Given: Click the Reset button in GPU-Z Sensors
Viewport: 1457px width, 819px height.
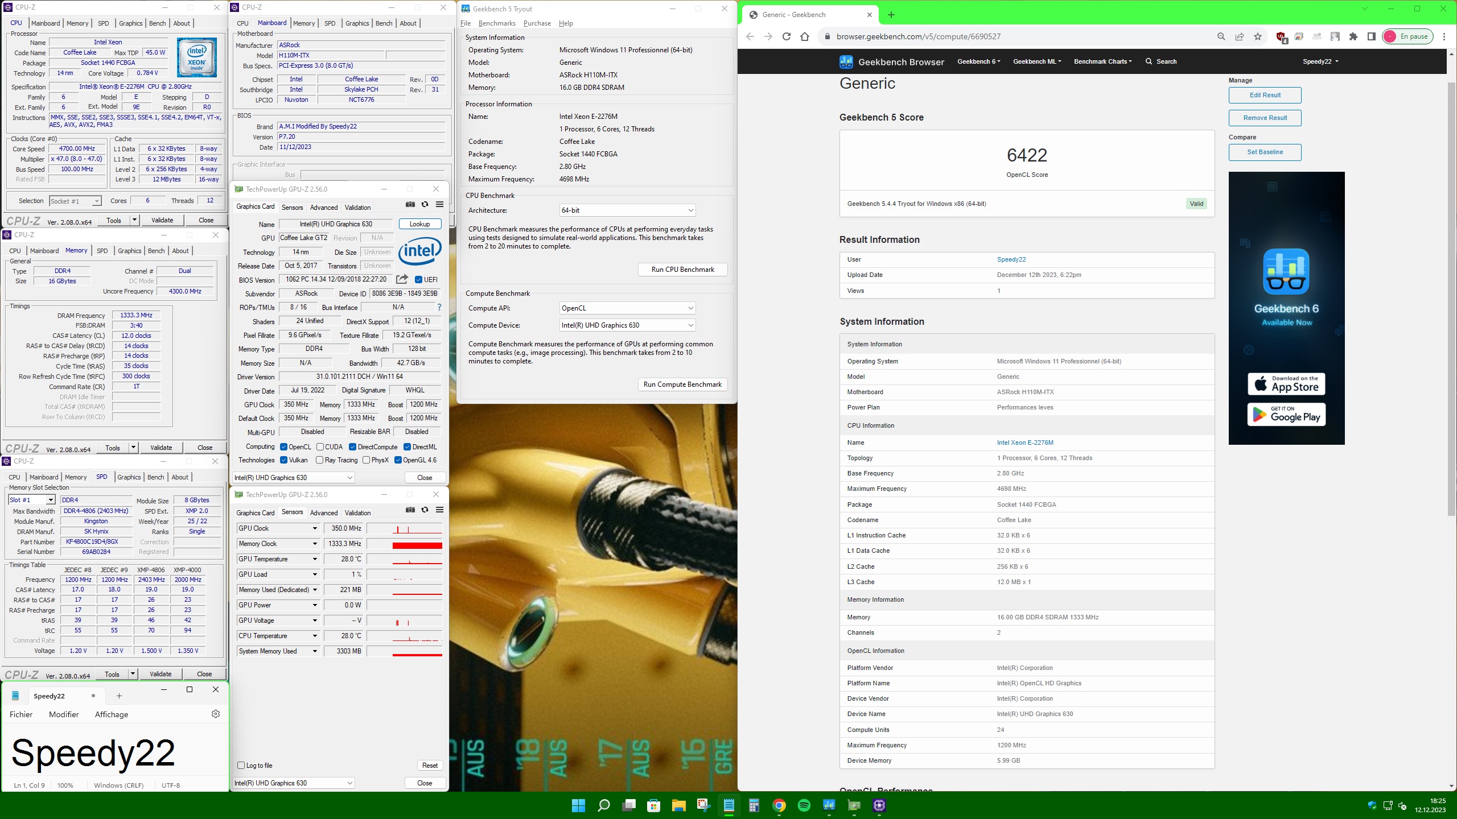Looking at the screenshot, I should (x=430, y=766).
